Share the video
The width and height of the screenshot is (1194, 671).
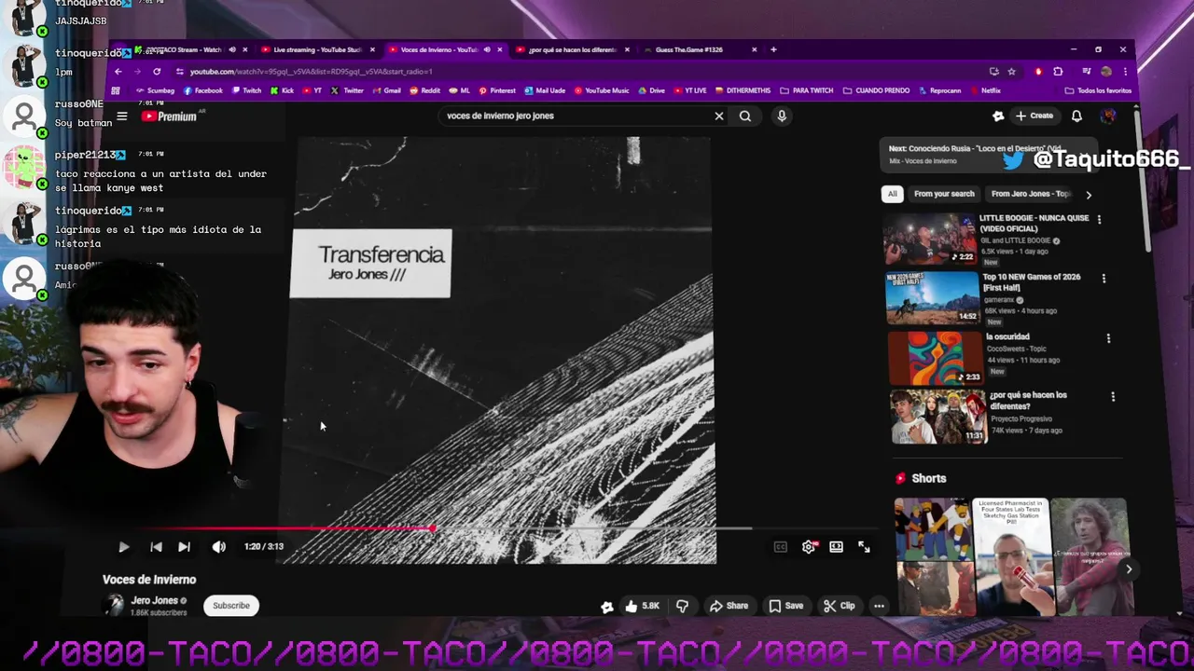click(x=729, y=606)
